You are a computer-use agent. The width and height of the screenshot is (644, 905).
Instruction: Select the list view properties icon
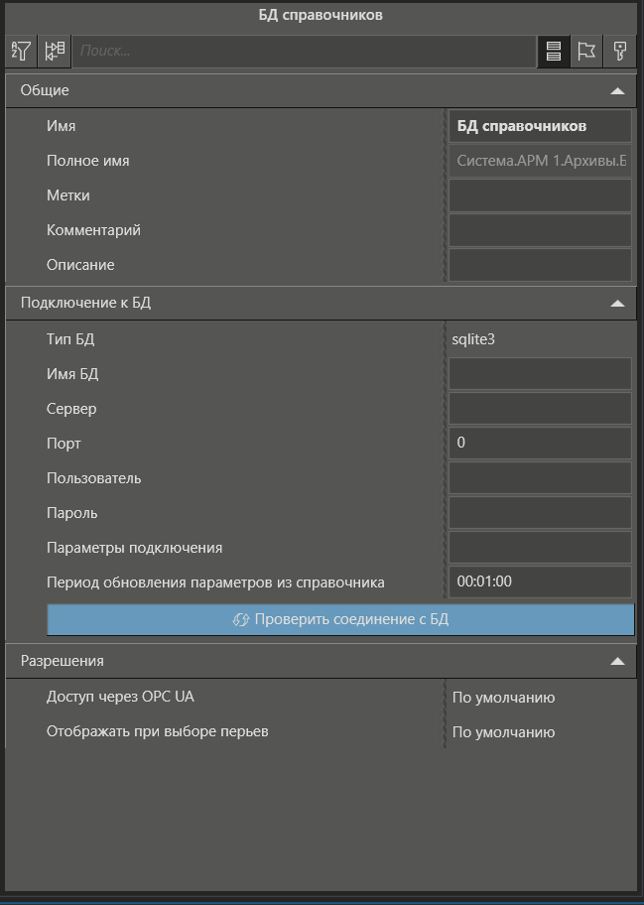[x=553, y=51]
